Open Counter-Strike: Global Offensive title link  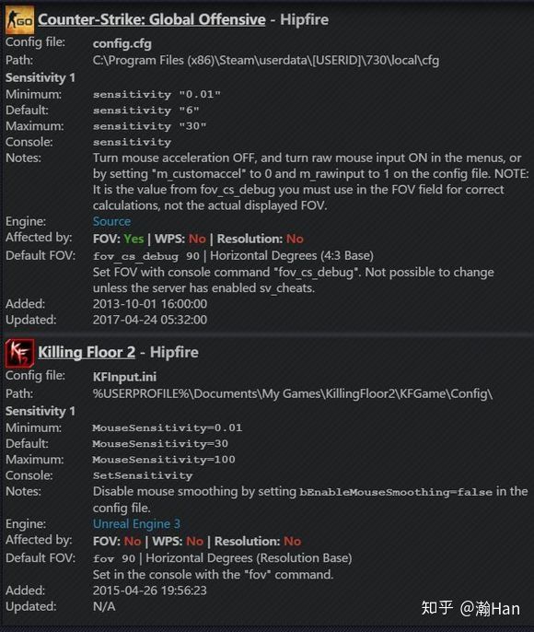tap(152, 19)
